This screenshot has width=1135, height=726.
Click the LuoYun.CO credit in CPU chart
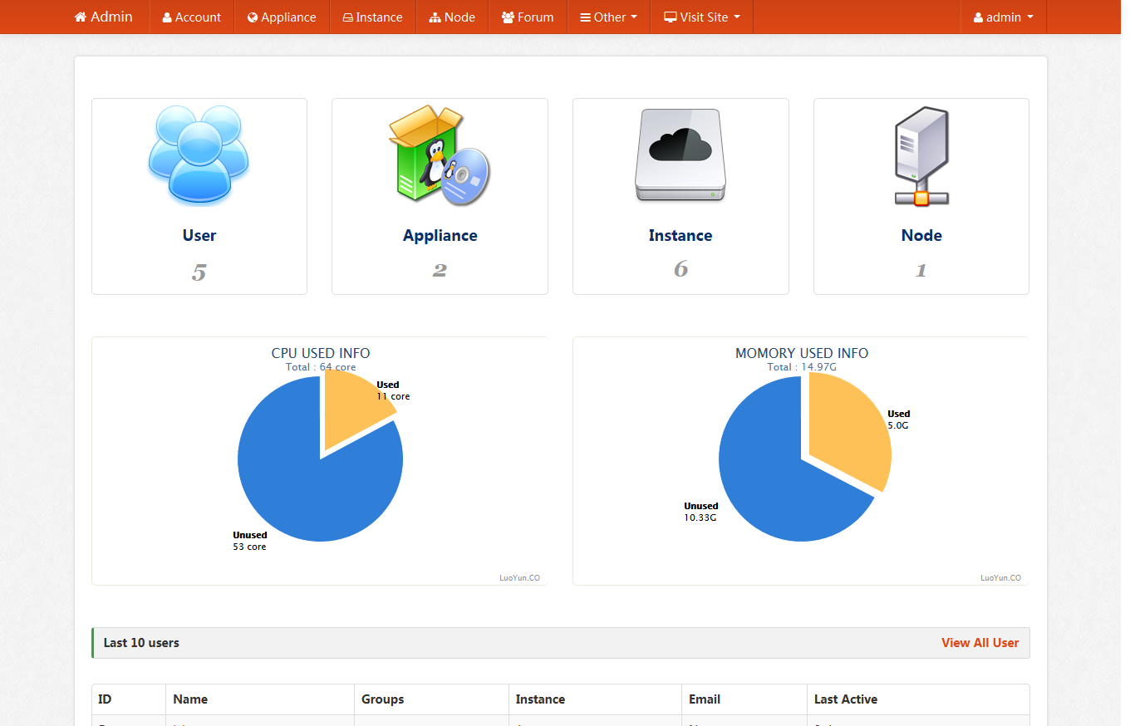(x=519, y=577)
